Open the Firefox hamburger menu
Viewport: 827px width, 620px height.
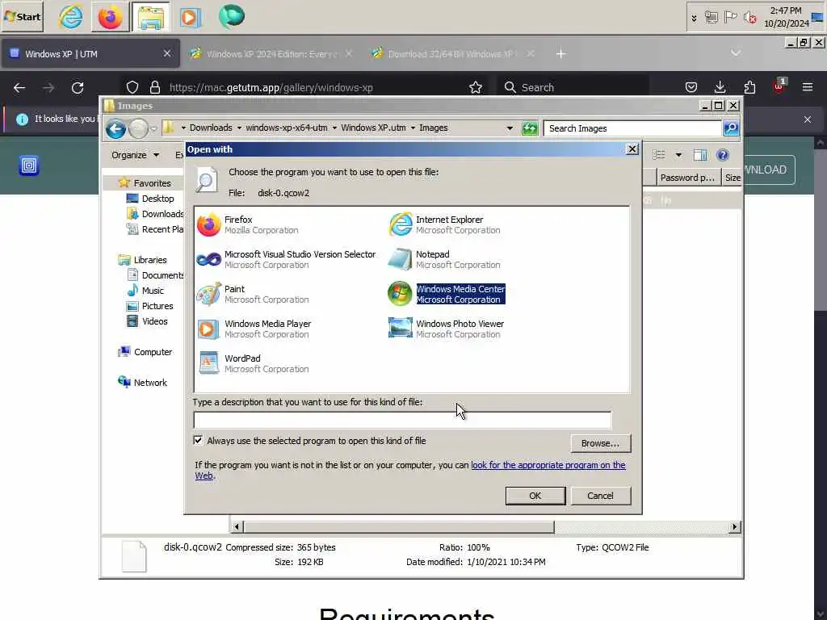click(x=807, y=87)
